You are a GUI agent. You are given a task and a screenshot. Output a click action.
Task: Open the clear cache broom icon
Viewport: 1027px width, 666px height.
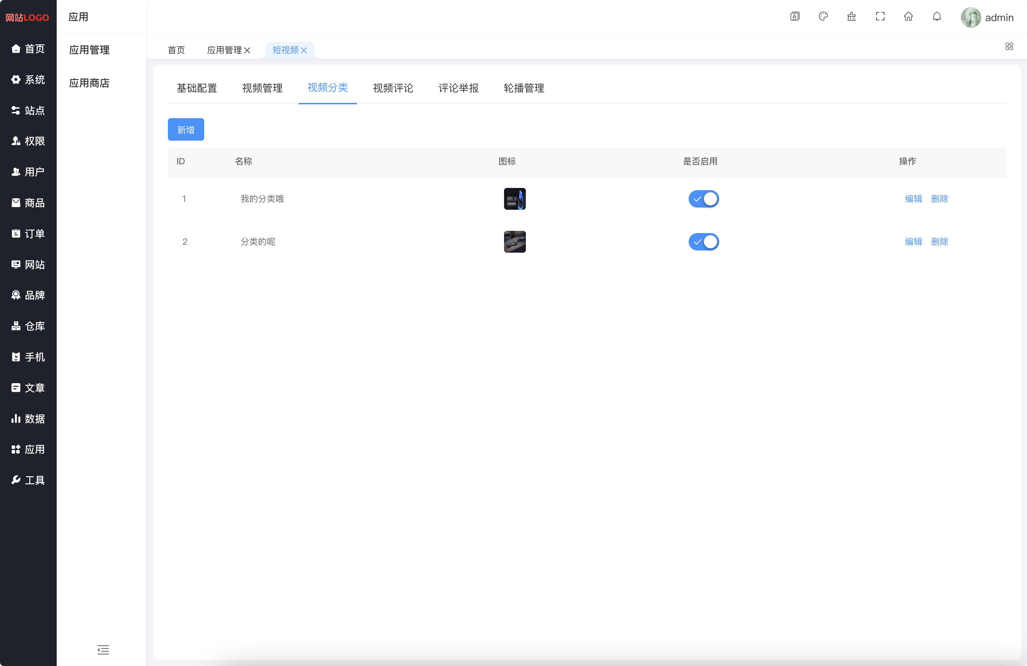click(851, 16)
